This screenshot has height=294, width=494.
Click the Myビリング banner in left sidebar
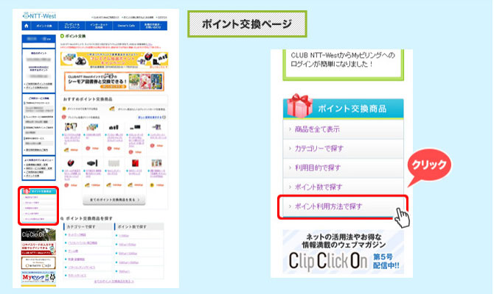click(38, 278)
